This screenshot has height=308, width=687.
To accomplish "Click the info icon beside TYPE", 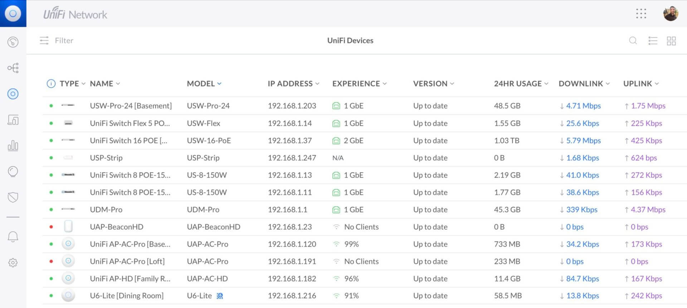I will tap(51, 83).
